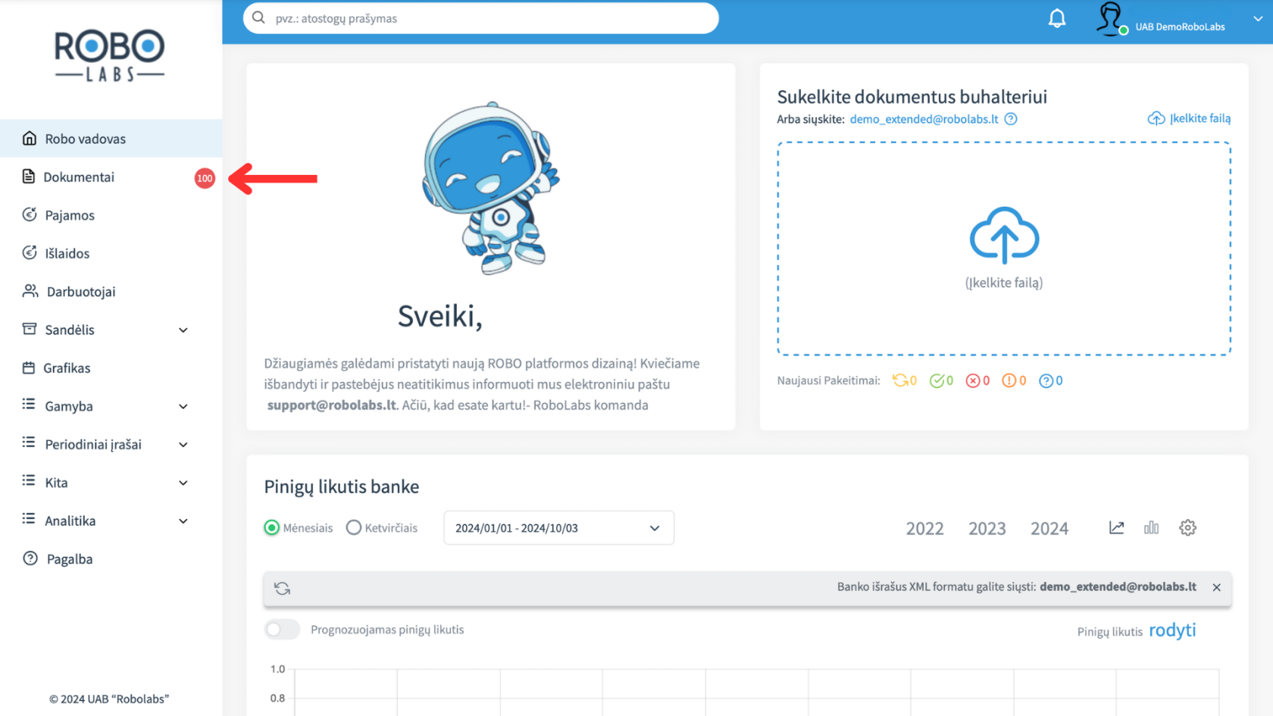Select the Mėnesiais radio option

tap(271, 527)
